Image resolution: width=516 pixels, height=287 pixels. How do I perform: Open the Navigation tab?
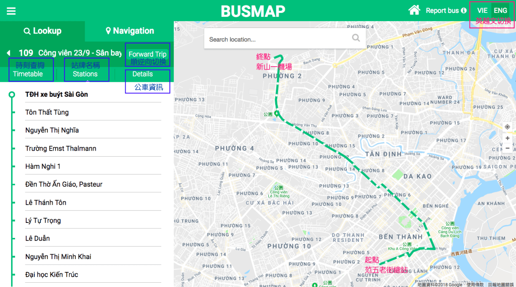[x=129, y=31]
